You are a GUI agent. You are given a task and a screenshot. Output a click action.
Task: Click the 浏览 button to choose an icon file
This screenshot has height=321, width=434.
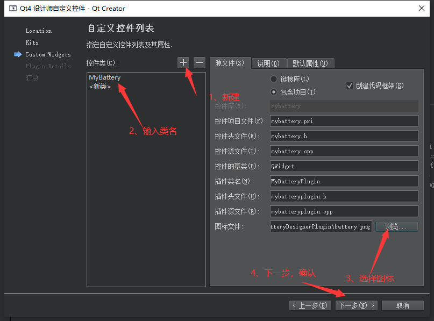(x=396, y=226)
